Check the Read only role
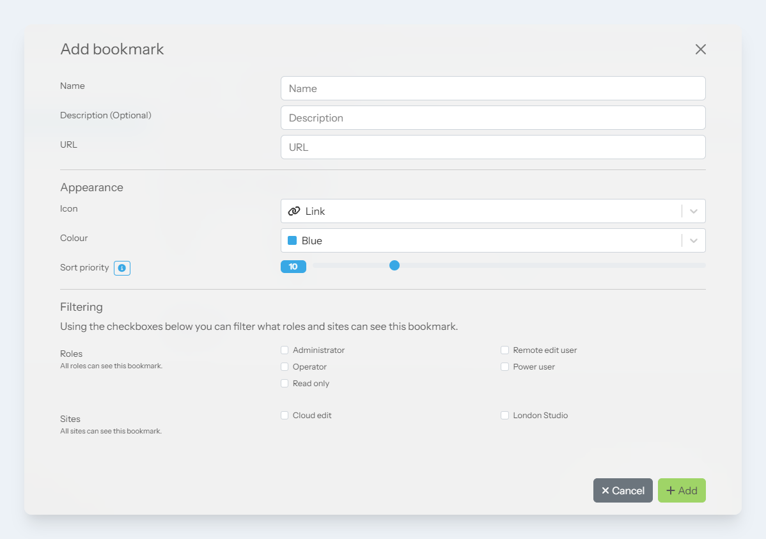This screenshot has width=766, height=539. tap(285, 384)
